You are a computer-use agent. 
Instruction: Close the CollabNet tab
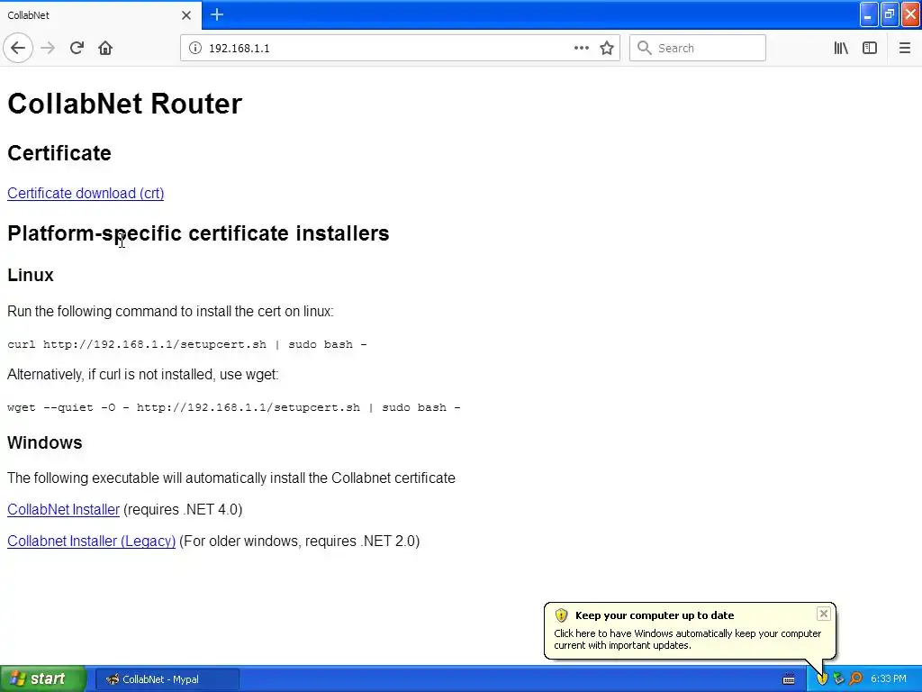point(186,15)
